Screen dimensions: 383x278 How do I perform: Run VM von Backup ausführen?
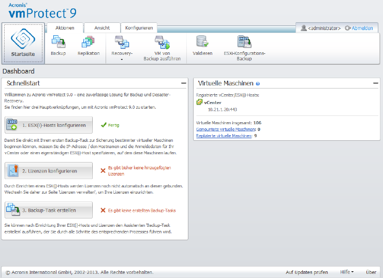162,48
